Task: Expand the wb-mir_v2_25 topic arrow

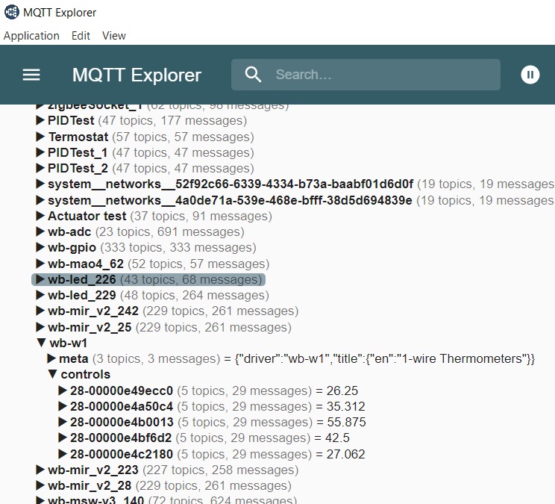Action: point(40,327)
